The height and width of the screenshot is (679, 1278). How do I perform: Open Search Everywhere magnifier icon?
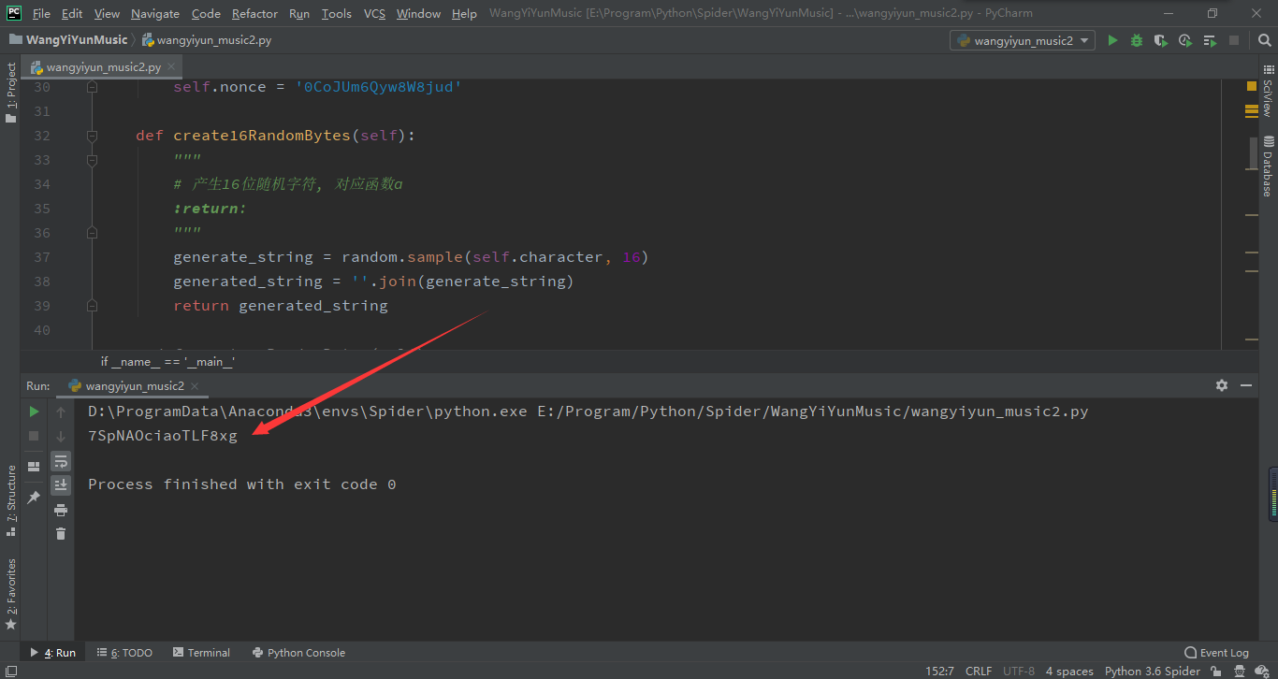[x=1263, y=40]
